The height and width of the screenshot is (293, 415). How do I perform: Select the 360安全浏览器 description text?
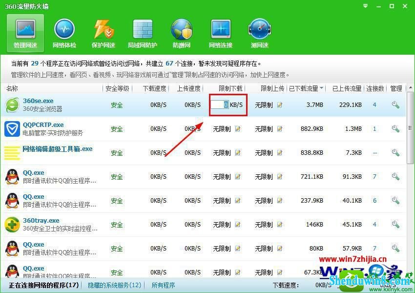click(x=42, y=109)
